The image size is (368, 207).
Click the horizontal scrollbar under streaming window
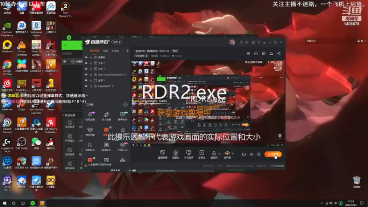(165, 171)
